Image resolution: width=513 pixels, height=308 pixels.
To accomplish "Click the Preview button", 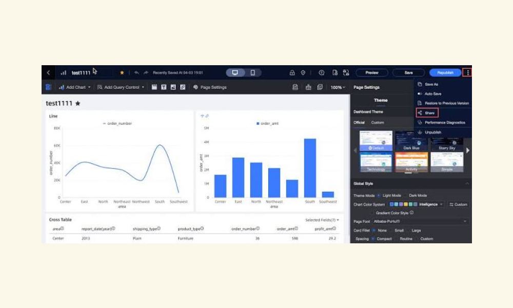I will (371, 73).
